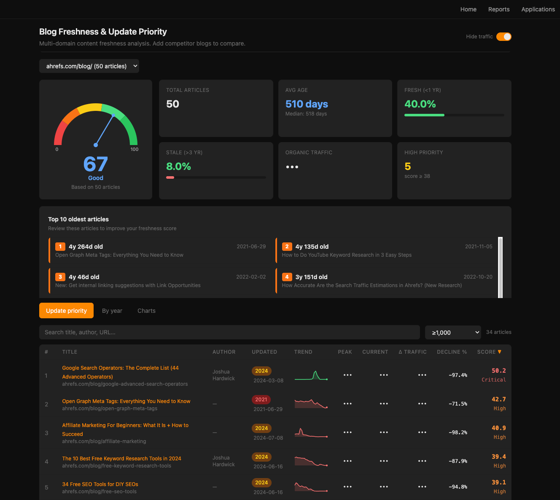Screen dimensions: 560x500
Task: Click trend sparkline for 34 Free SEO Tools row
Action: tap(311, 487)
